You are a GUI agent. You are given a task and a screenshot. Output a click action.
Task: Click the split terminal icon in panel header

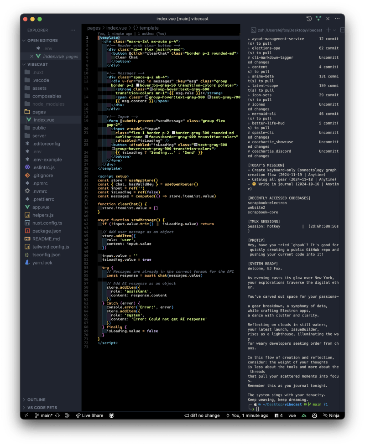coord(343,30)
